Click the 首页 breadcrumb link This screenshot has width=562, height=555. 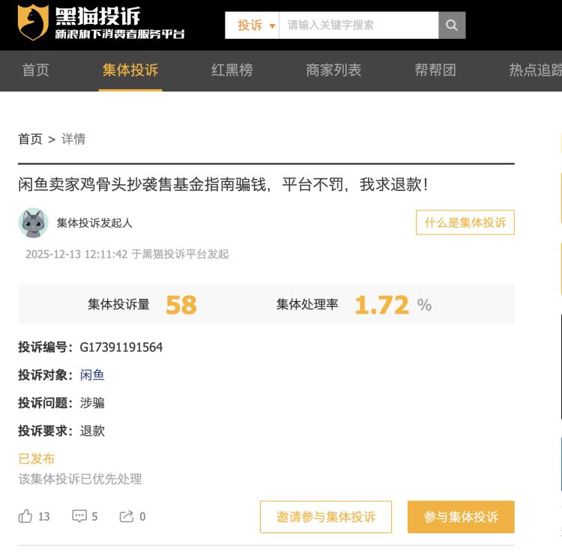(x=30, y=139)
